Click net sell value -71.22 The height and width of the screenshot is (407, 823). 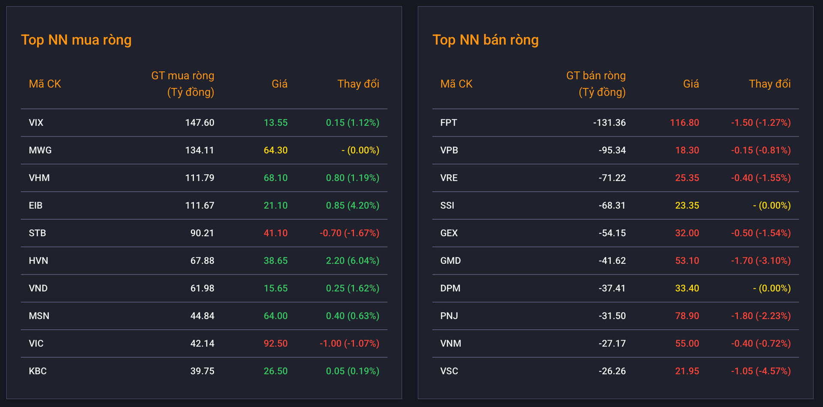point(612,178)
